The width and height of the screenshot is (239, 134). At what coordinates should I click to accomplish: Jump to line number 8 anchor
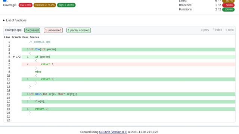(9, 68)
